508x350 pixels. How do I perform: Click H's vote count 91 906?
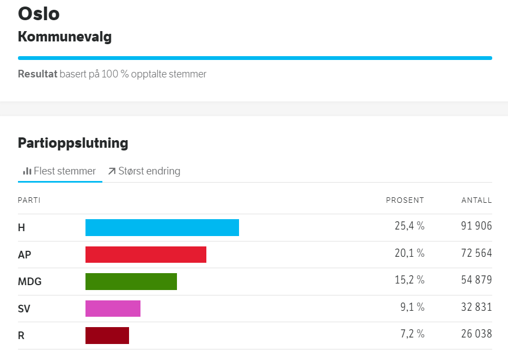476,226
